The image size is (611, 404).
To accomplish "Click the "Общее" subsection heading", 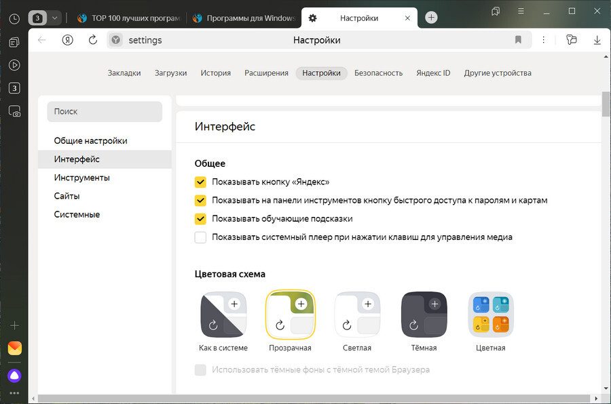I will (210, 163).
